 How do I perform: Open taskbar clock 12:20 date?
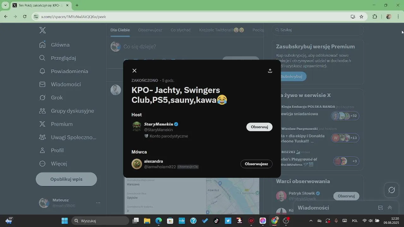coord(391,221)
